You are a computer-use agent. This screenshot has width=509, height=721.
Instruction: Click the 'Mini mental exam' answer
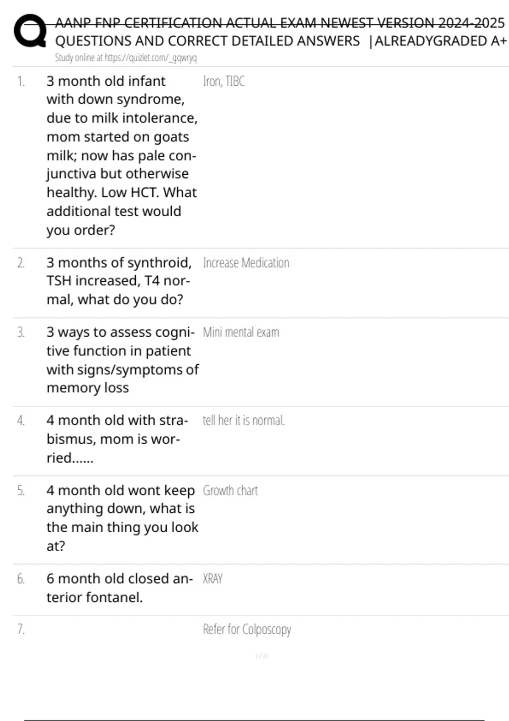click(241, 332)
